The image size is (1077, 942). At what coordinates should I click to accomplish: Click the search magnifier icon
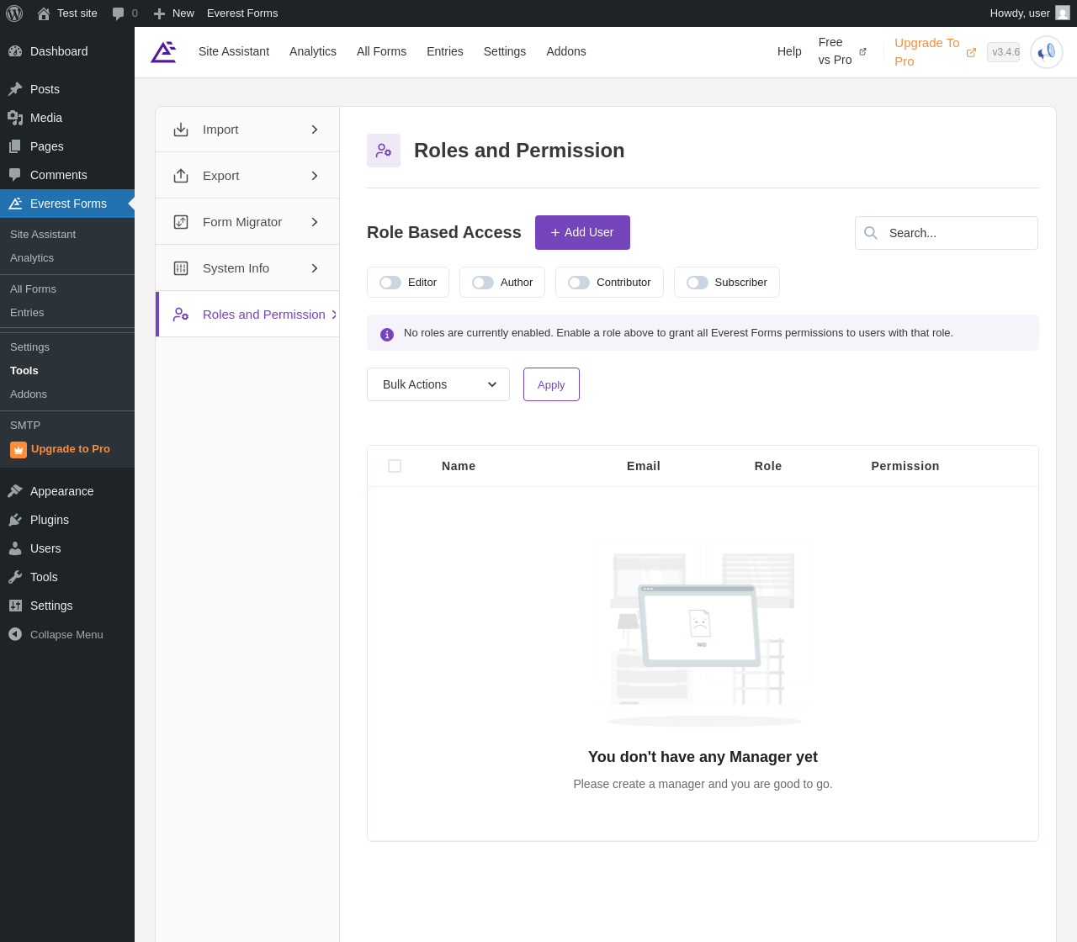pyautogui.click(x=871, y=233)
